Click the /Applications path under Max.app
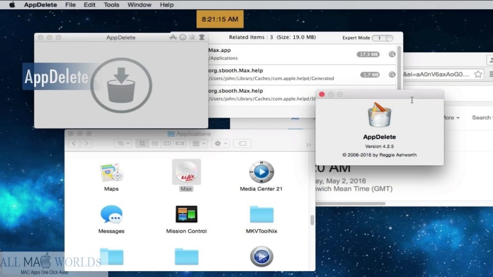The image size is (493, 277). [x=223, y=58]
